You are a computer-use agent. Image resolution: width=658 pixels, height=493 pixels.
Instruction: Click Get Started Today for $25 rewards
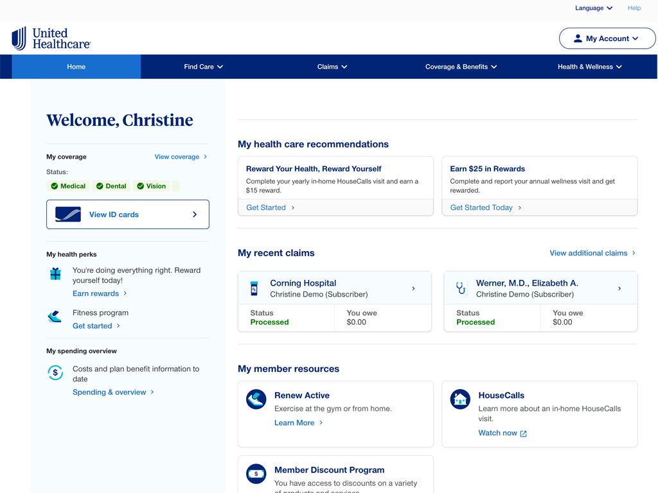click(x=485, y=207)
